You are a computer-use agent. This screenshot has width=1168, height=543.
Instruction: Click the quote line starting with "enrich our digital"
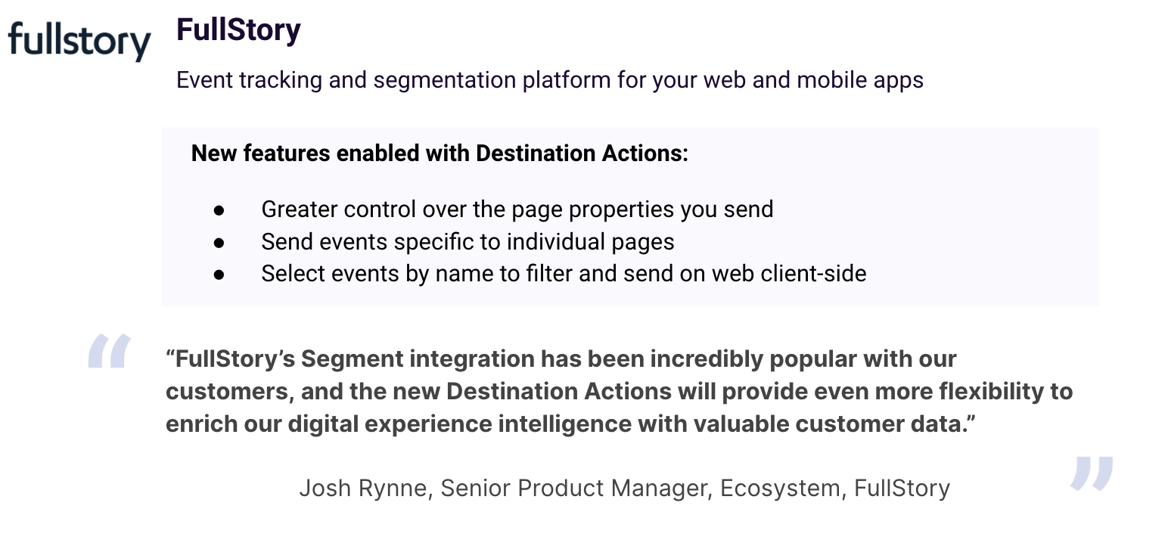click(x=571, y=424)
